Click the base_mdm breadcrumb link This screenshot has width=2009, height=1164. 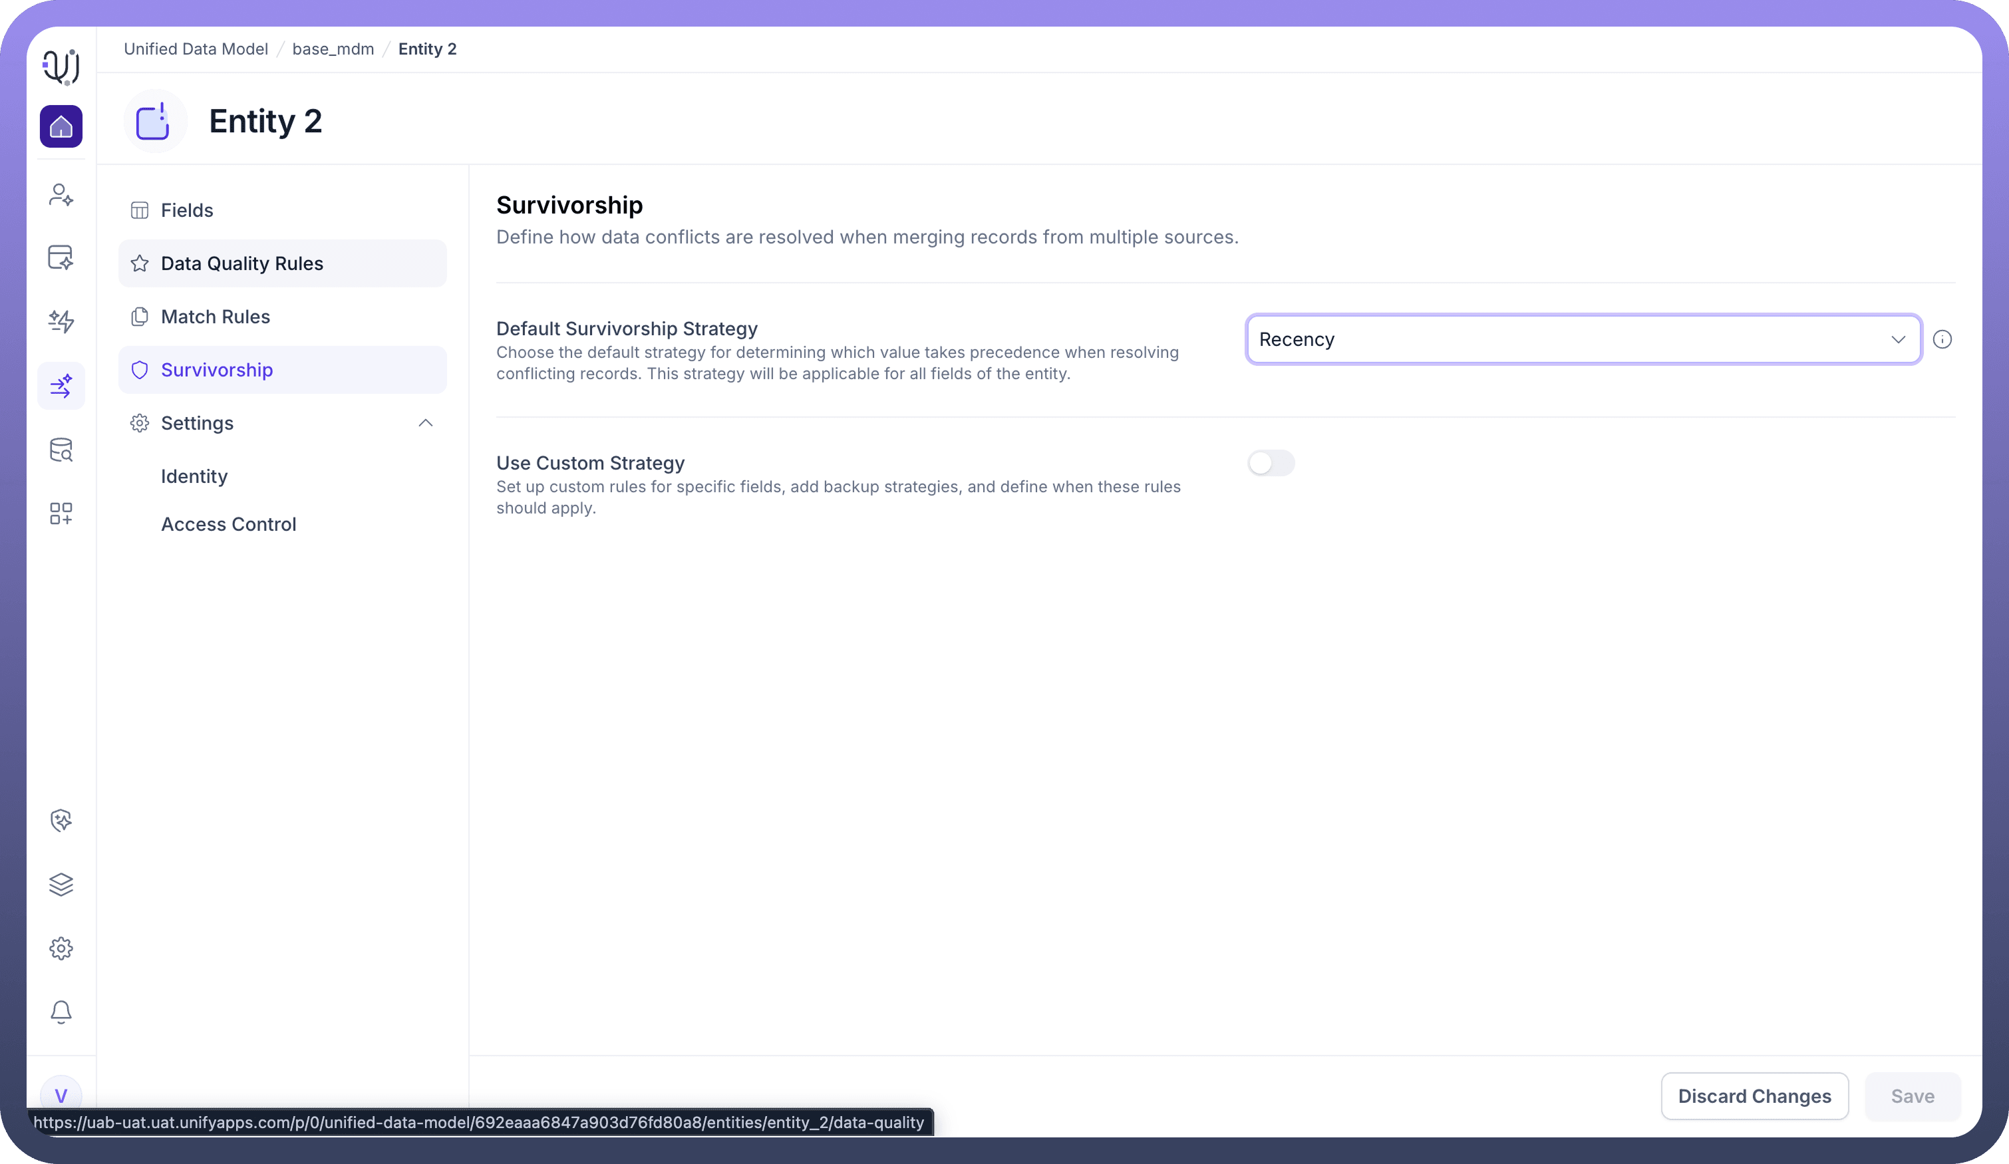pos(333,49)
